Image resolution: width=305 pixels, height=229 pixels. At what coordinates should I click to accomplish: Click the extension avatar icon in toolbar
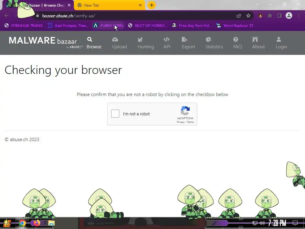[260, 16]
